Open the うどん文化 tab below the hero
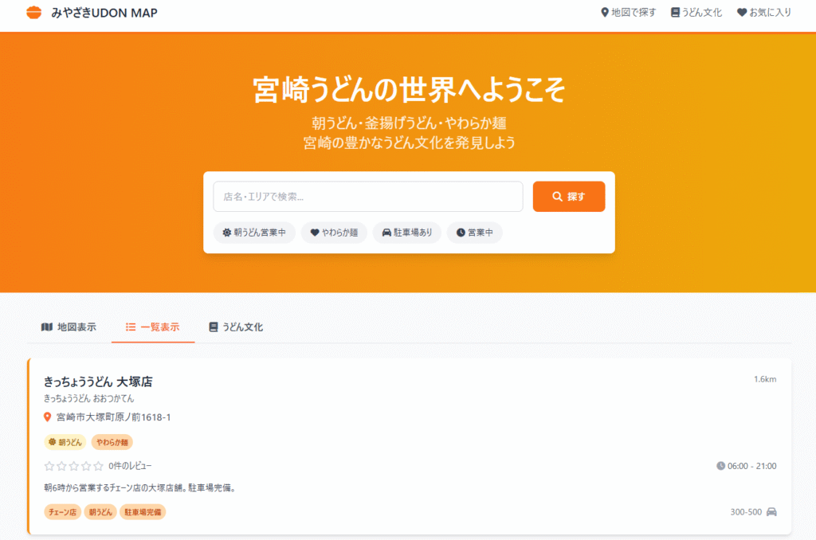Viewport: 816px width, 540px height. 236,327
